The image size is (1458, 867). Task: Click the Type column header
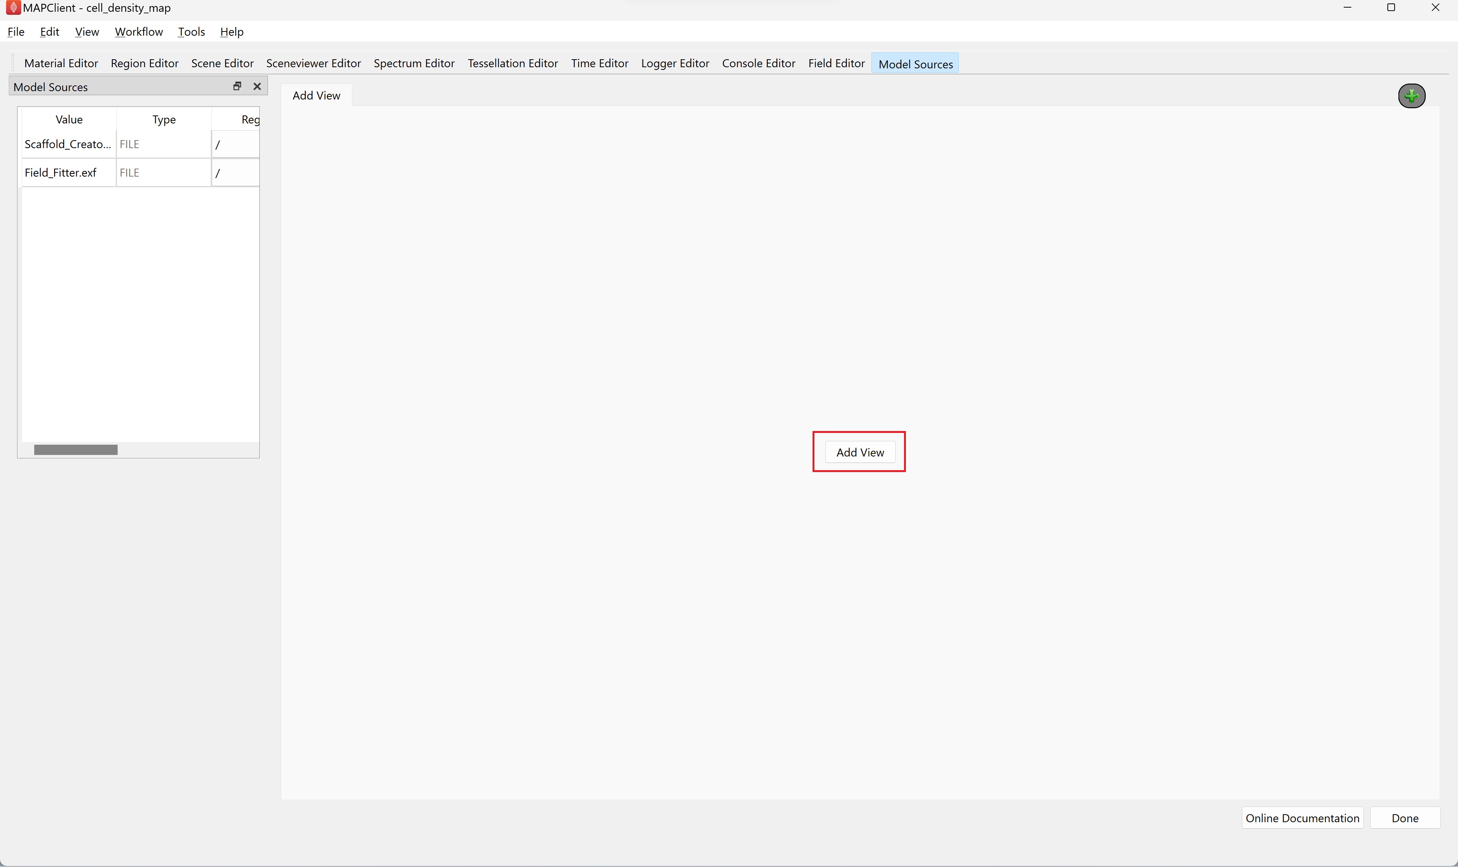[164, 119]
